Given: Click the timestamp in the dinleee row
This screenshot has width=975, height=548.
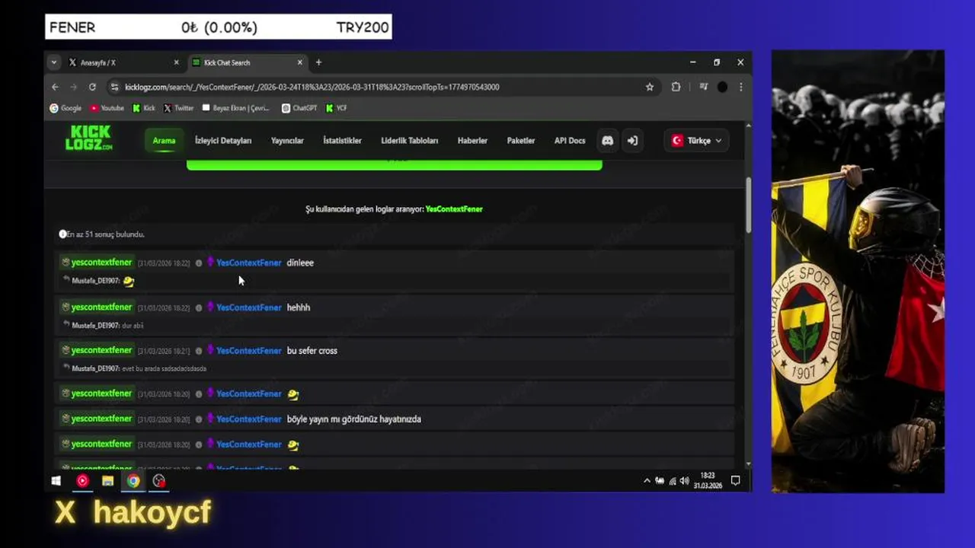Looking at the screenshot, I should coord(164,263).
